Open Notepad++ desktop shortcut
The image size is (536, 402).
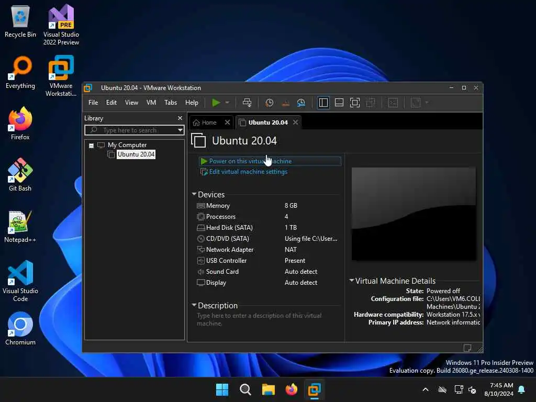20,226
